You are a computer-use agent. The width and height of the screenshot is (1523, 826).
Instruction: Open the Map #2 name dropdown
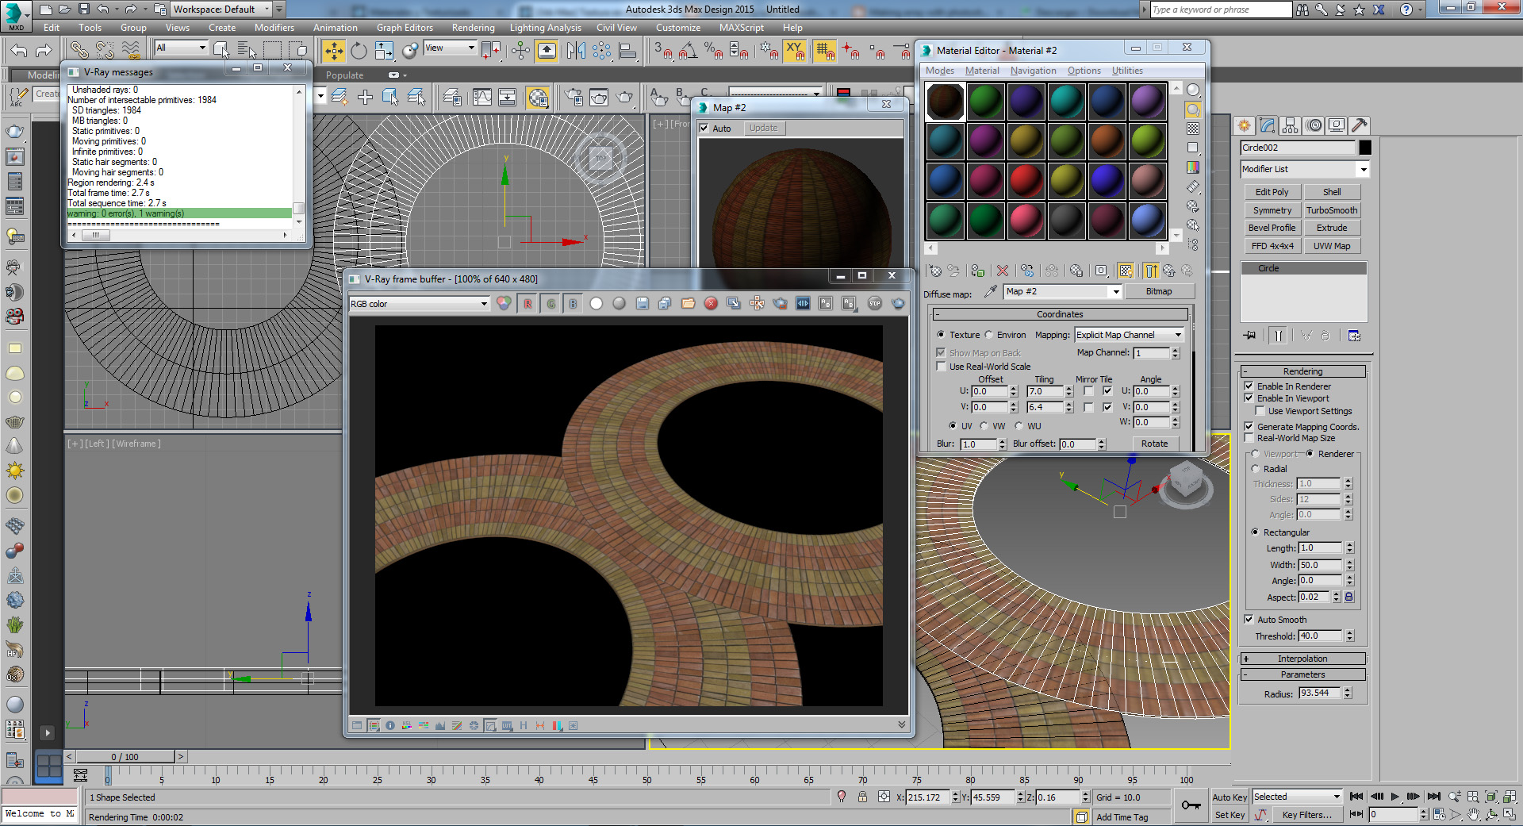pos(1063,292)
